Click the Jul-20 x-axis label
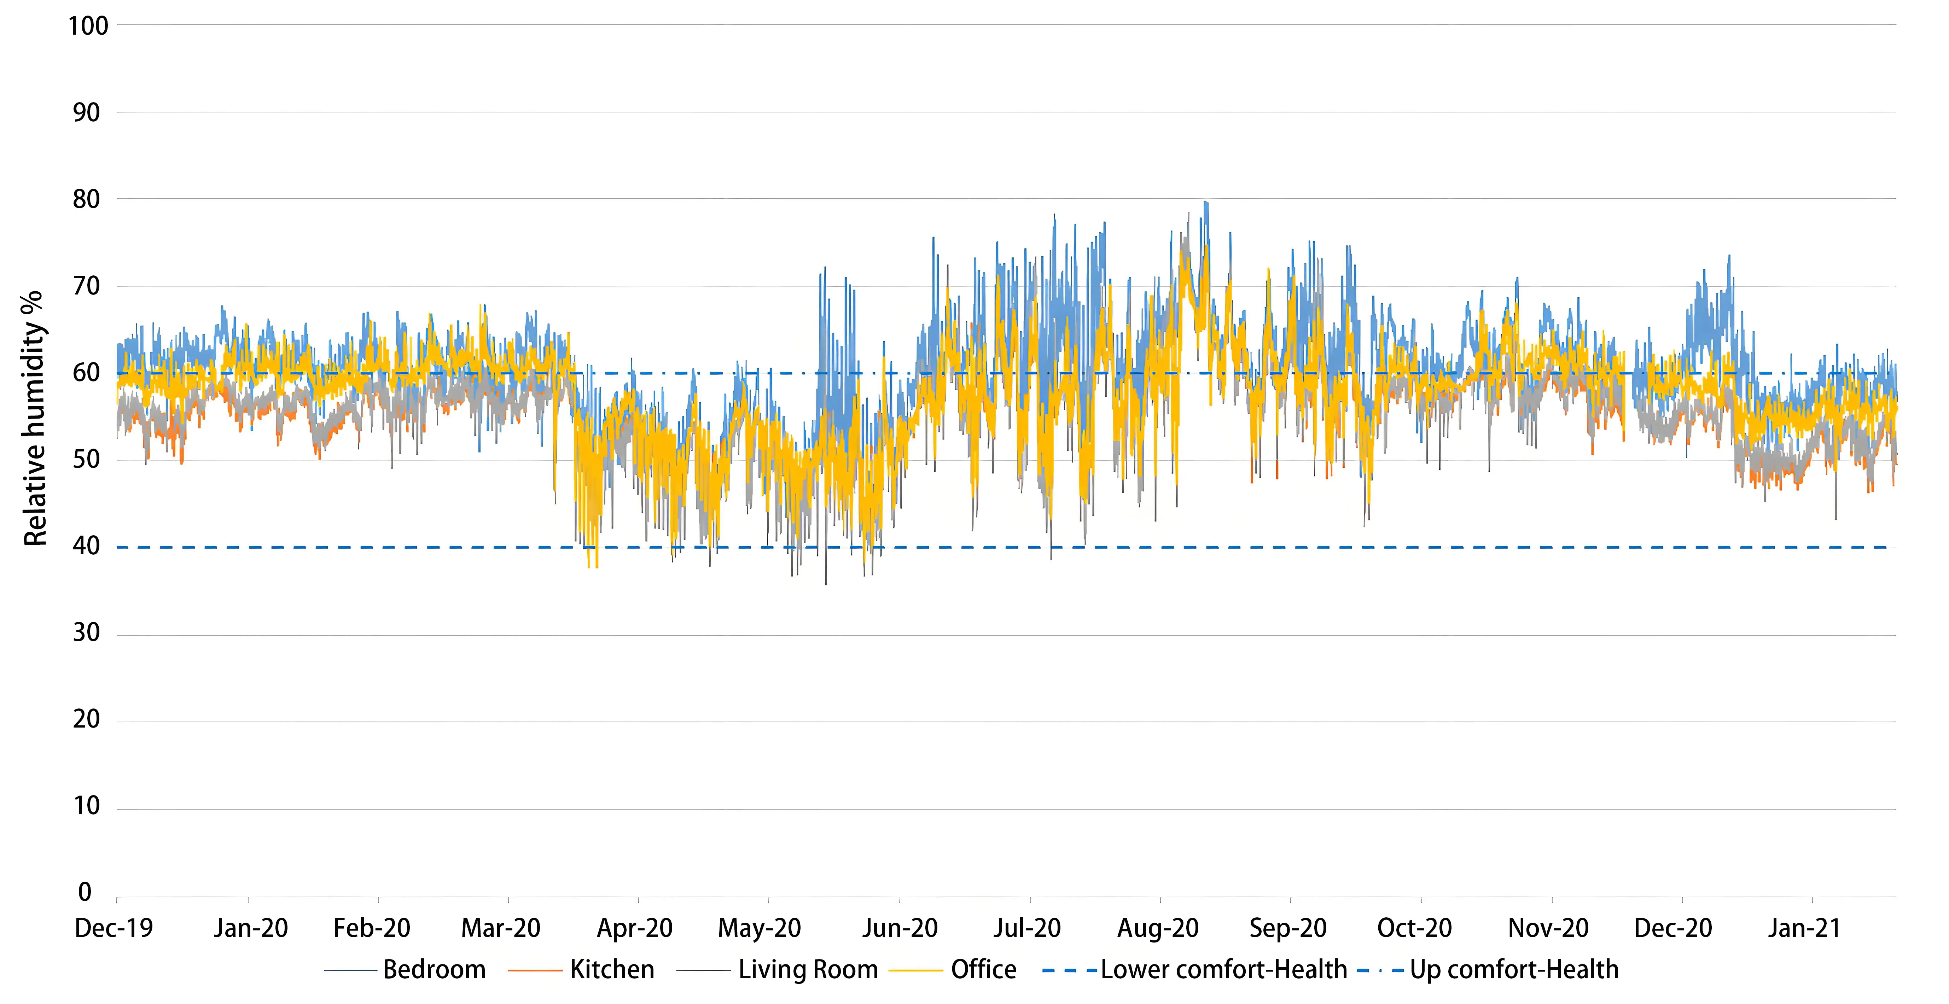 point(1027,928)
